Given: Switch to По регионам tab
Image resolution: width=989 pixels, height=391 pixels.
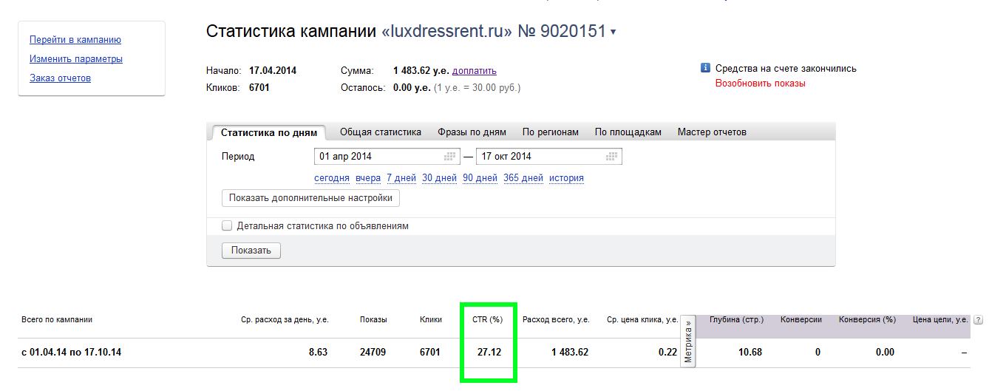Looking at the screenshot, I should (551, 132).
